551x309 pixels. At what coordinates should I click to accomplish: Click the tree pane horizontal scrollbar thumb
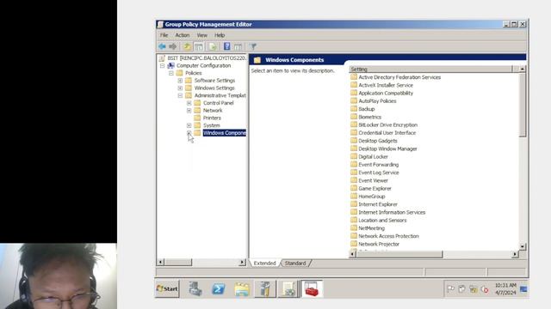click(x=178, y=262)
